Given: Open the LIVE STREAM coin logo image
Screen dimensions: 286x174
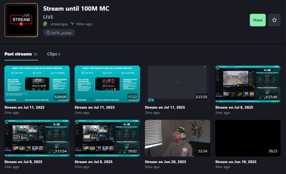Looking at the screenshot, I should 21,20.
